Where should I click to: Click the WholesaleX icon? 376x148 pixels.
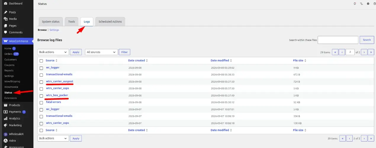point(6,134)
